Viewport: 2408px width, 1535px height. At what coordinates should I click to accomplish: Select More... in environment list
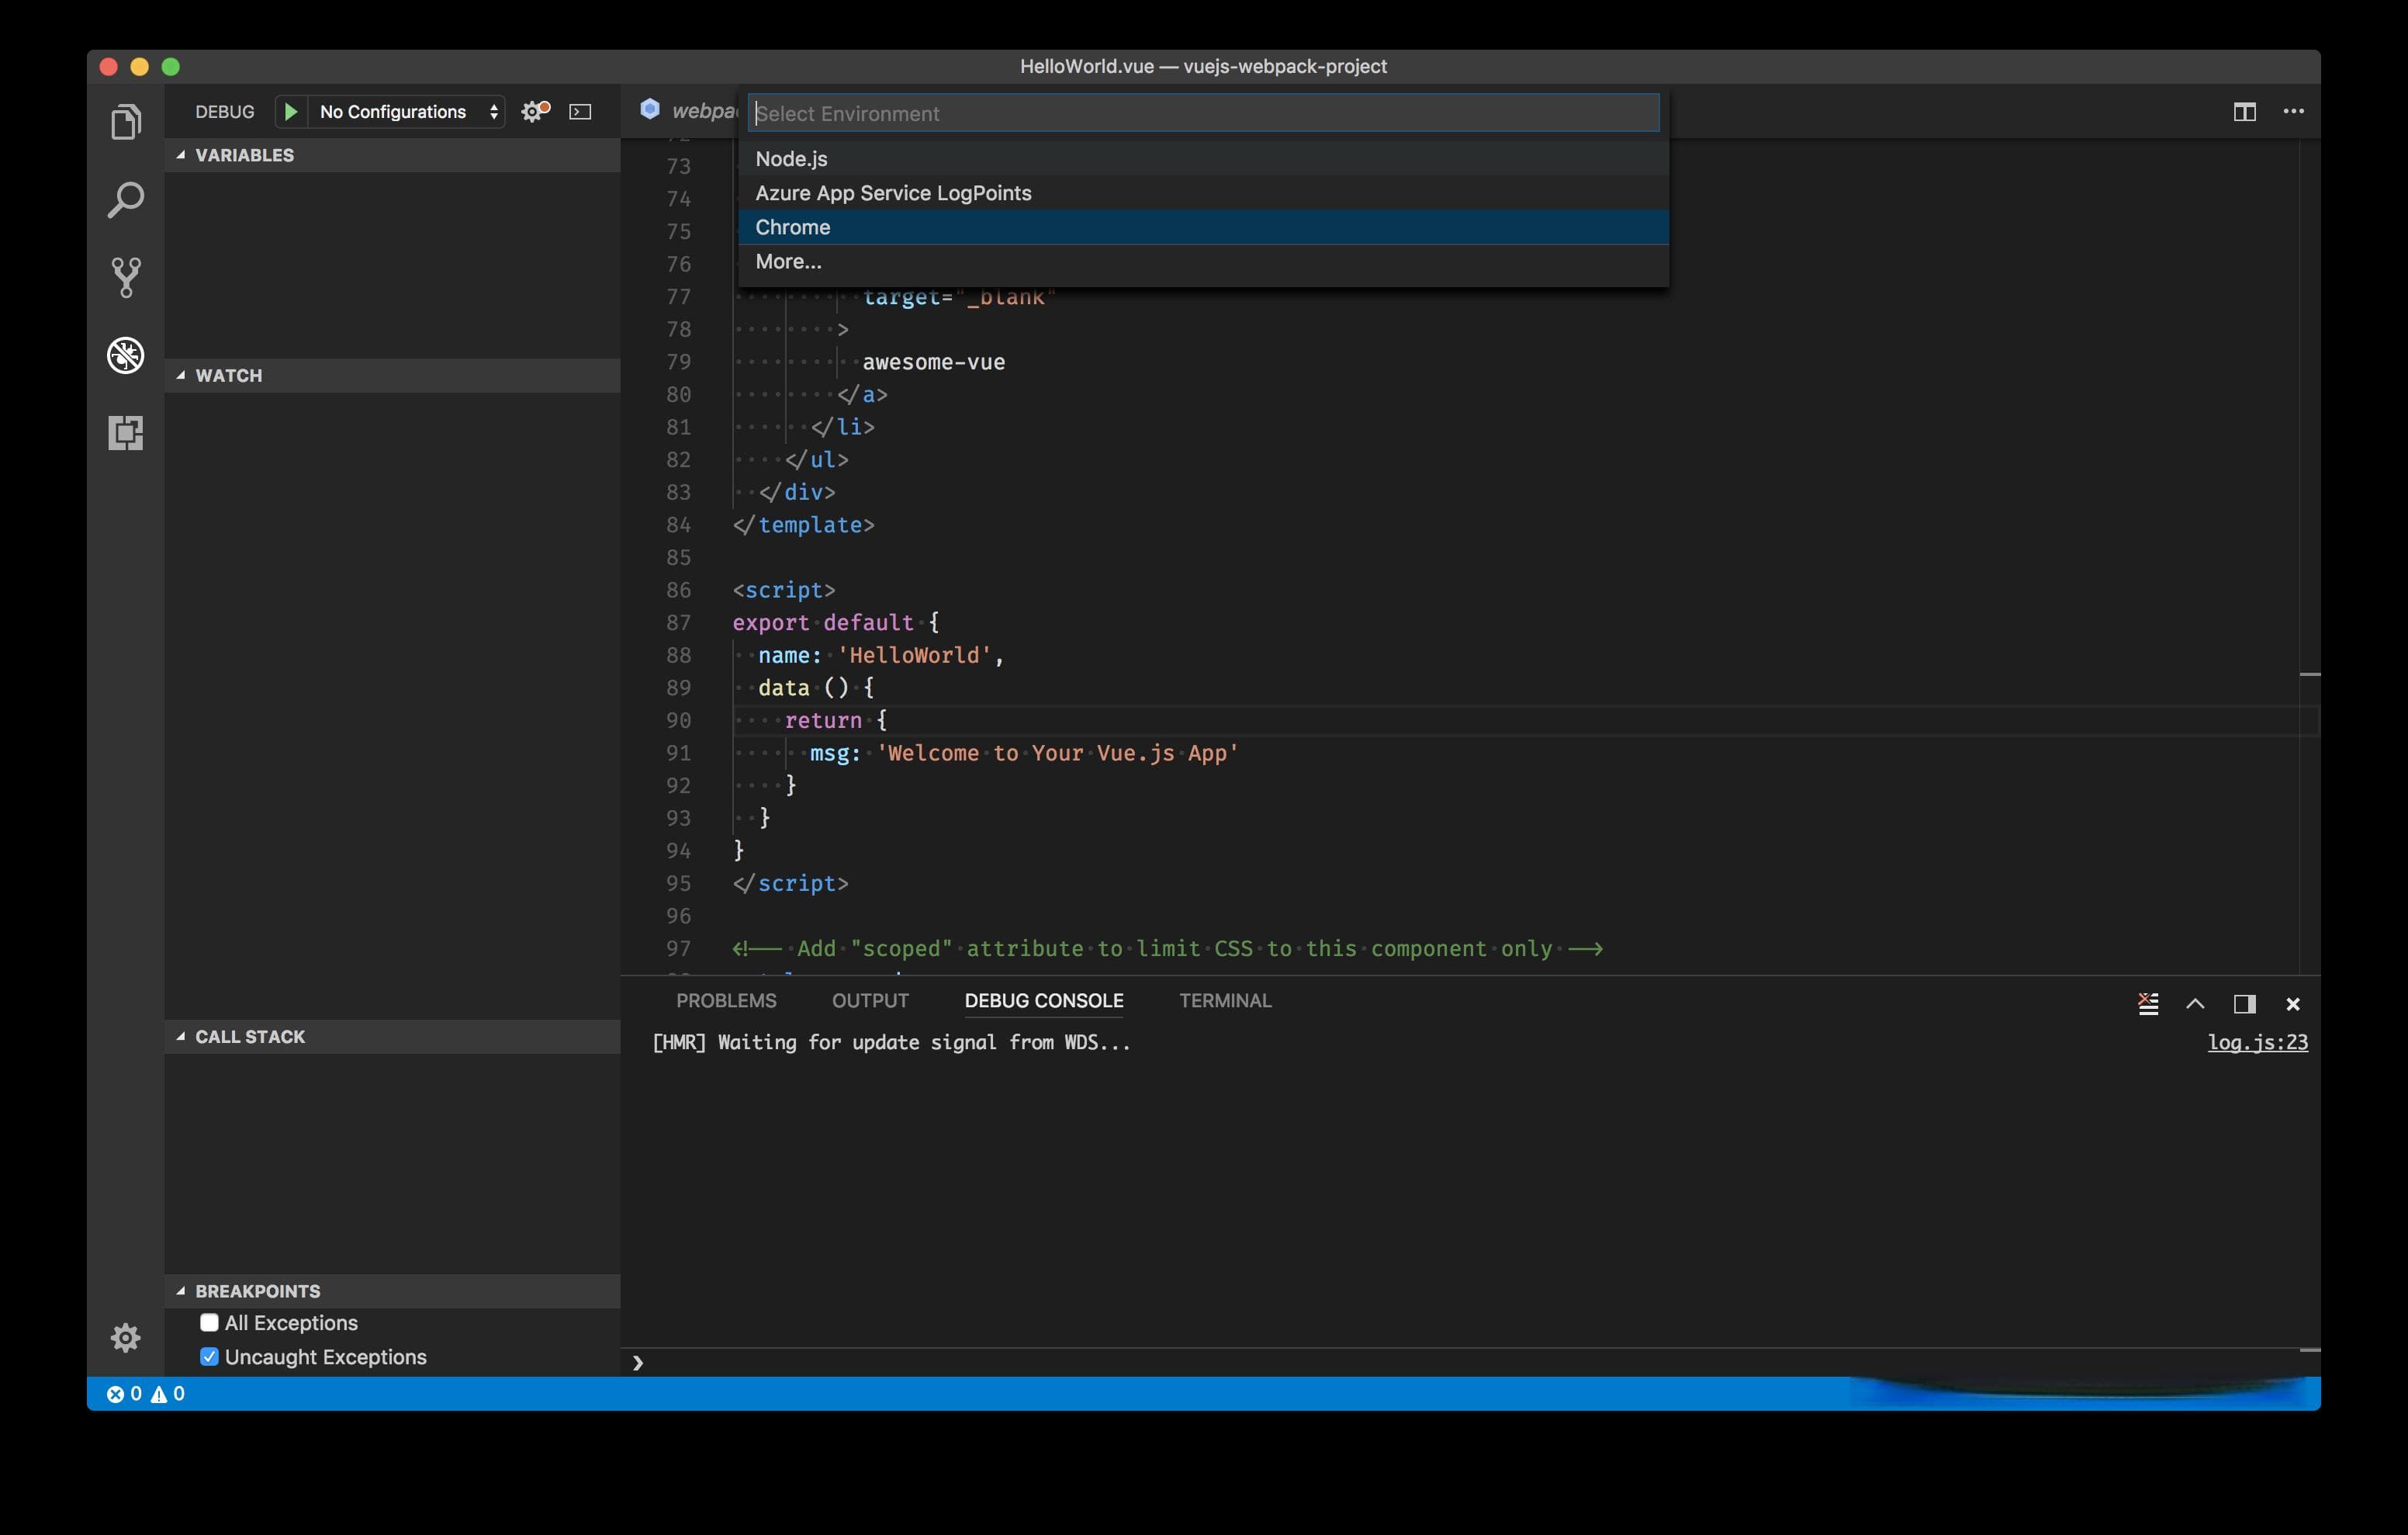[1203, 262]
